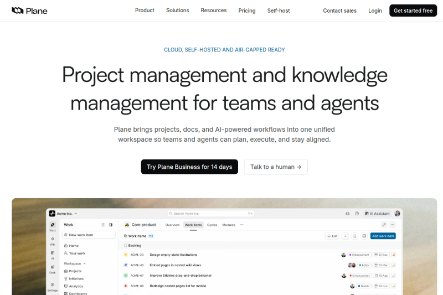Click the priority icon on ACME-67 row
Viewport: 443px width, 295px height.
click(x=393, y=276)
